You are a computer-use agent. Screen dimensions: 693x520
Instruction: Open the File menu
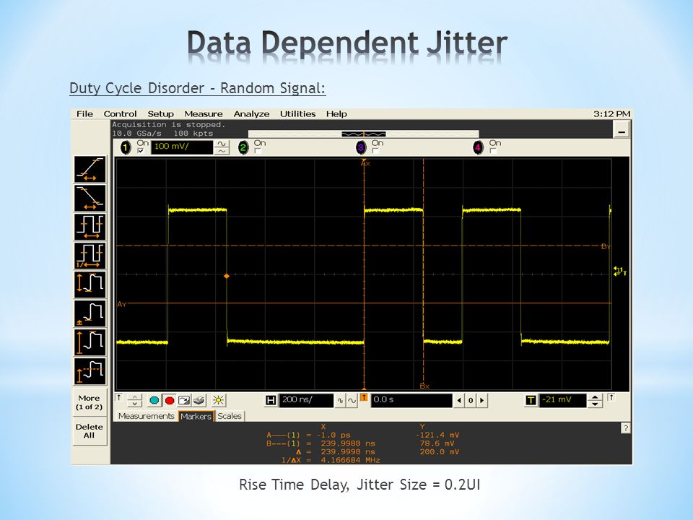[x=85, y=113]
